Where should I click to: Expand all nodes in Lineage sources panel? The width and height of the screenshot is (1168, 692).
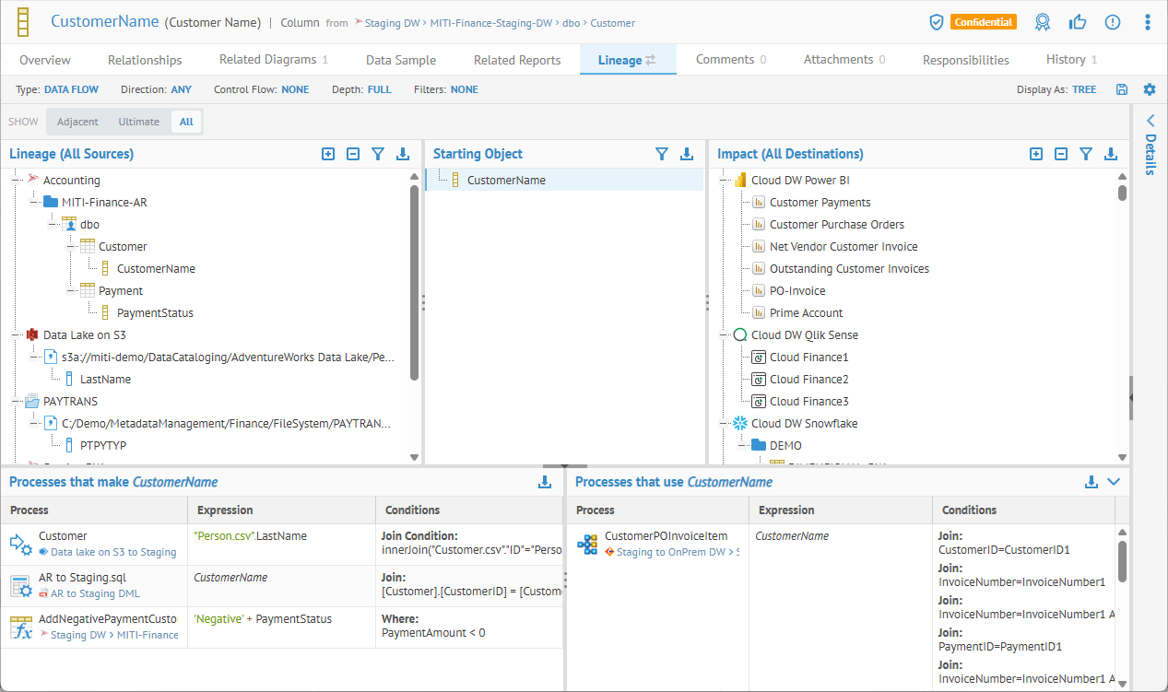328,154
